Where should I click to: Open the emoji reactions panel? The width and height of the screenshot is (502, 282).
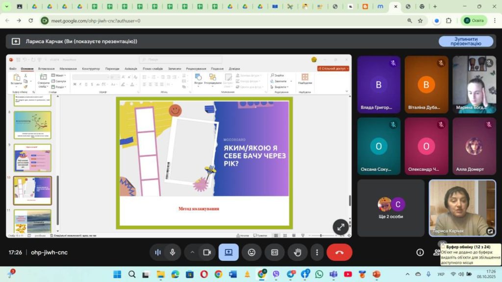[251, 252]
